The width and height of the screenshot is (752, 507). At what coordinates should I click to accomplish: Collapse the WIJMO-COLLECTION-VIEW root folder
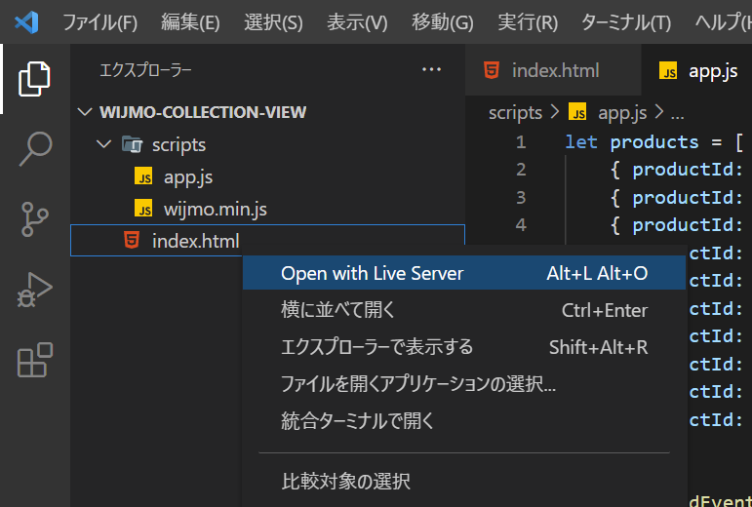pos(85,112)
